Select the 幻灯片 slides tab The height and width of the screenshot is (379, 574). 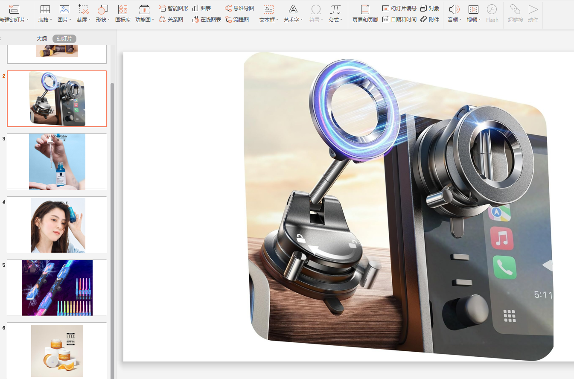click(x=64, y=39)
